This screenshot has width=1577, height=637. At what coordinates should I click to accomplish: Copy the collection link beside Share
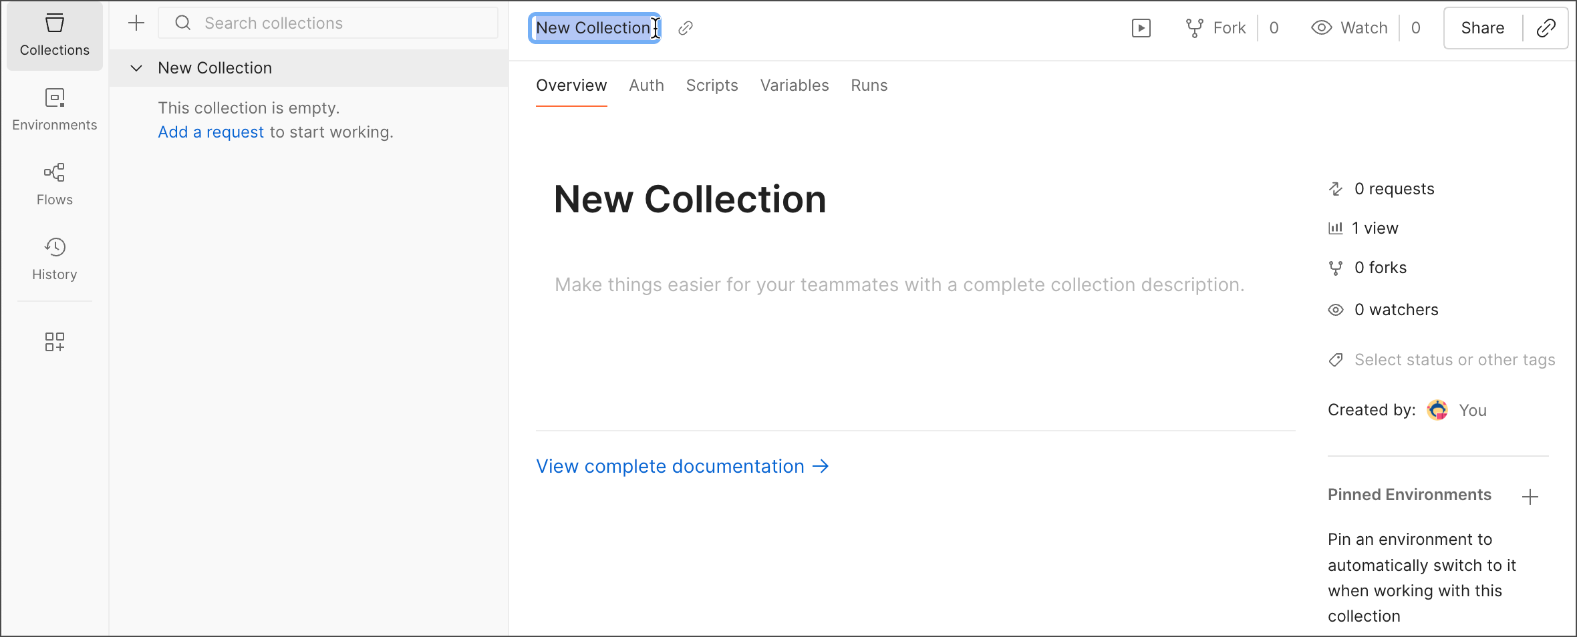(x=1546, y=27)
